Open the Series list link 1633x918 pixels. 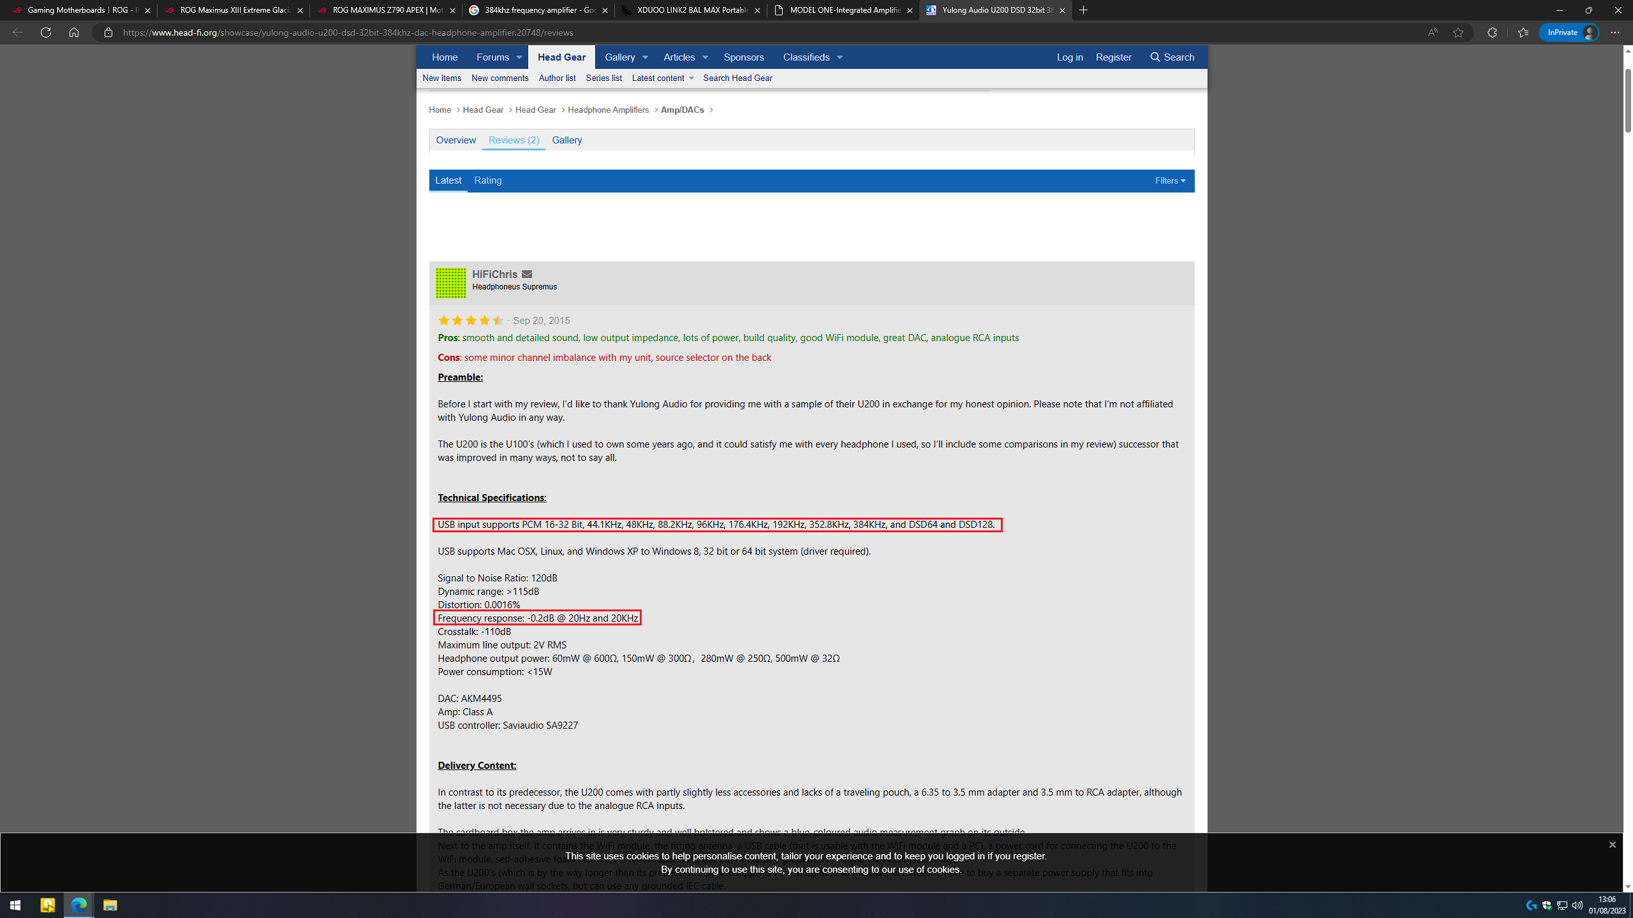click(603, 78)
